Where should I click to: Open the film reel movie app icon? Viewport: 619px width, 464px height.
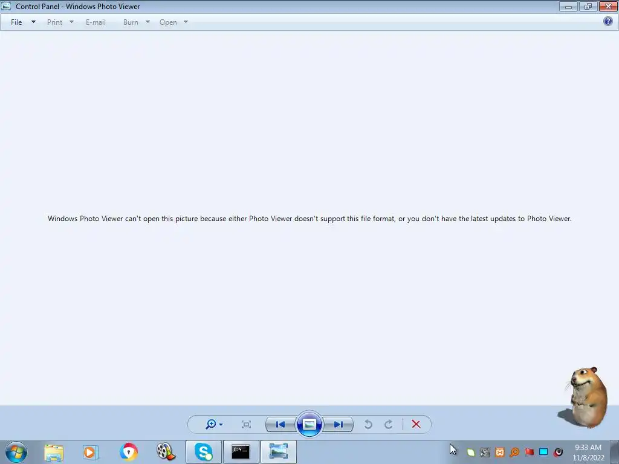[x=166, y=452]
